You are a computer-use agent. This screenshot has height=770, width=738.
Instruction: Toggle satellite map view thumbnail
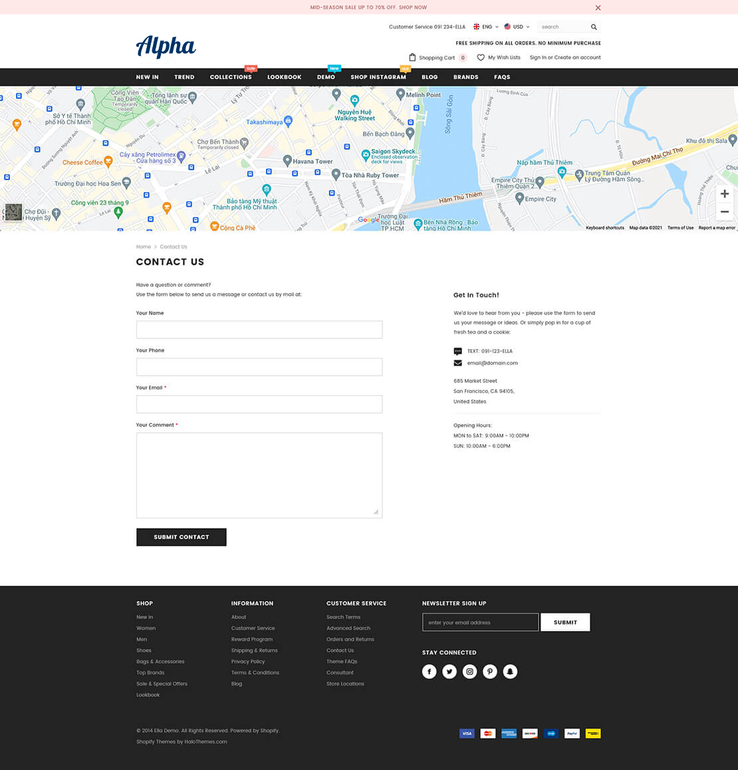(x=13, y=212)
